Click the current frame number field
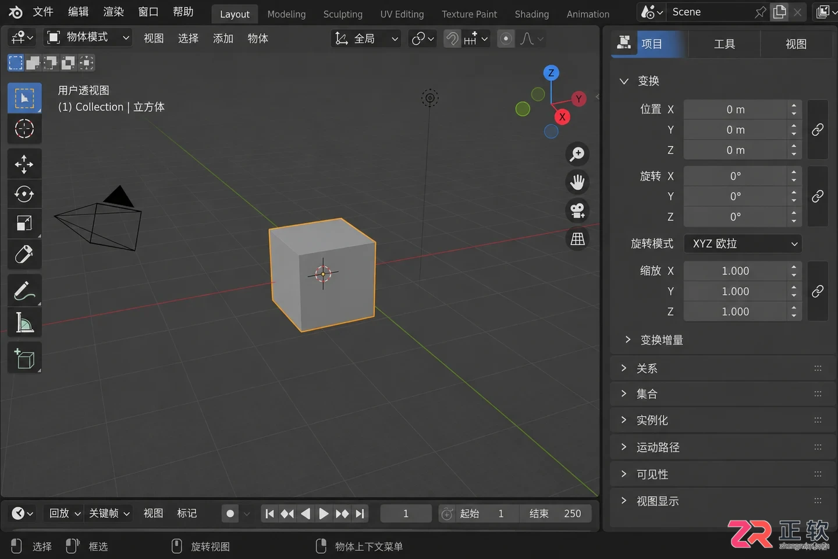Screen dimensions: 838x559 point(406,514)
